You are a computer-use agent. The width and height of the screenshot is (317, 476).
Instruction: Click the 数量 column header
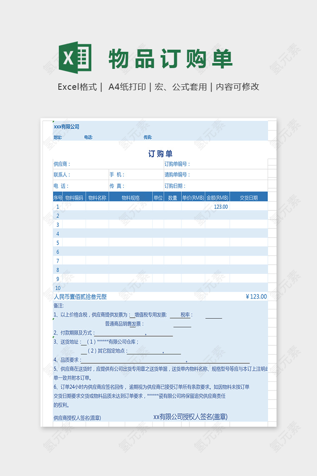pyautogui.click(x=173, y=197)
